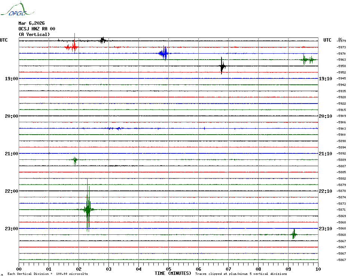Click the Mar 6,2026 date label
Image resolution: width=348 pixels, height=279 pixels.
31,23
